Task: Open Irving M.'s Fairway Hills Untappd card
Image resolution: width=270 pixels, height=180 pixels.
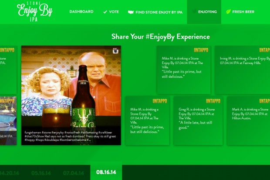Action: tap(243, 70)
